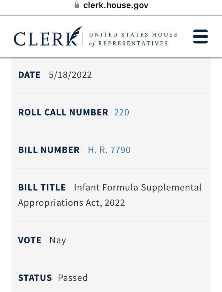Click the BILL TITLE label
222x292 pixels.
pos(42,187)
